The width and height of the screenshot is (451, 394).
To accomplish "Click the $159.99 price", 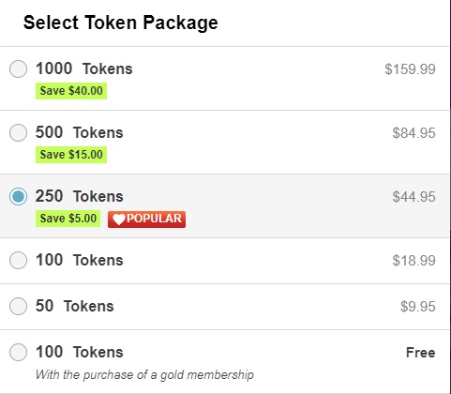I will tap(410, 69).
